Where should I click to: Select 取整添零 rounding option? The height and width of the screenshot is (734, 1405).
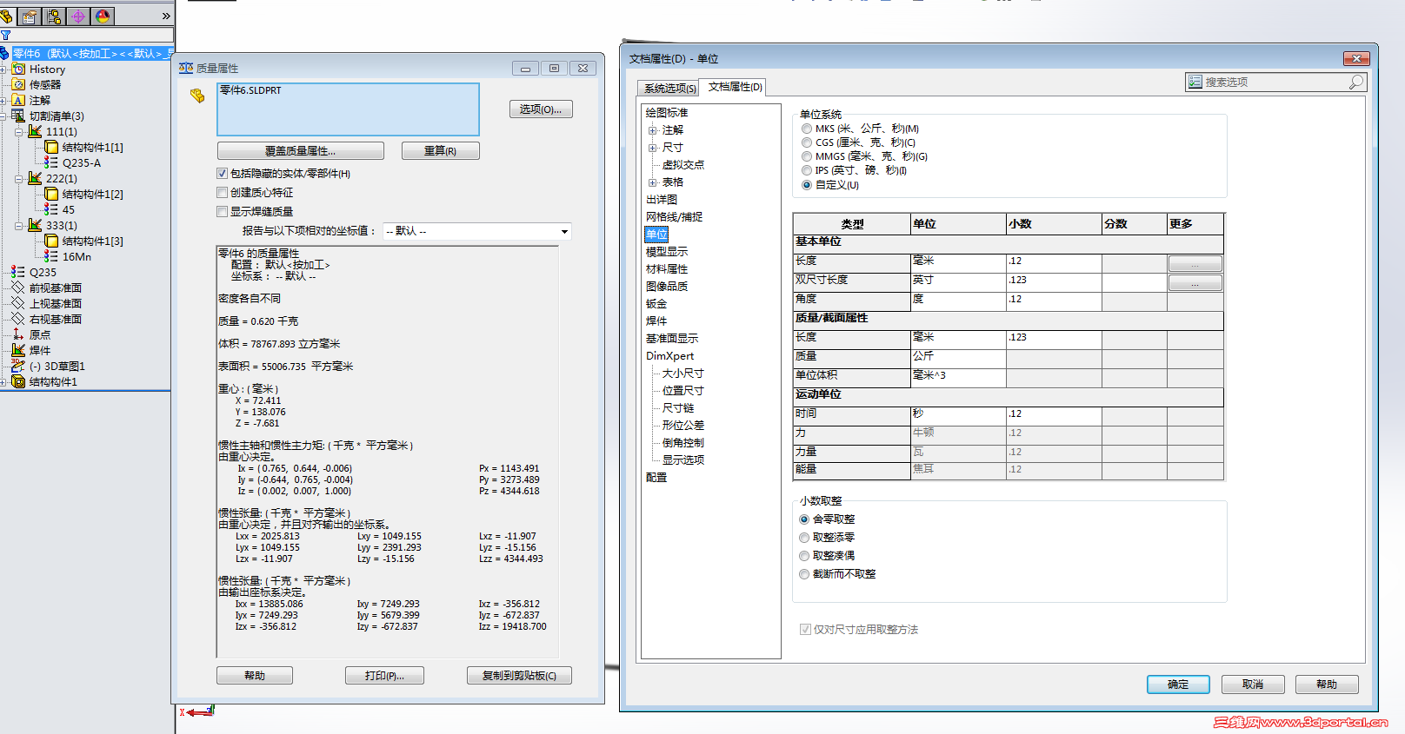coord(804,538)
